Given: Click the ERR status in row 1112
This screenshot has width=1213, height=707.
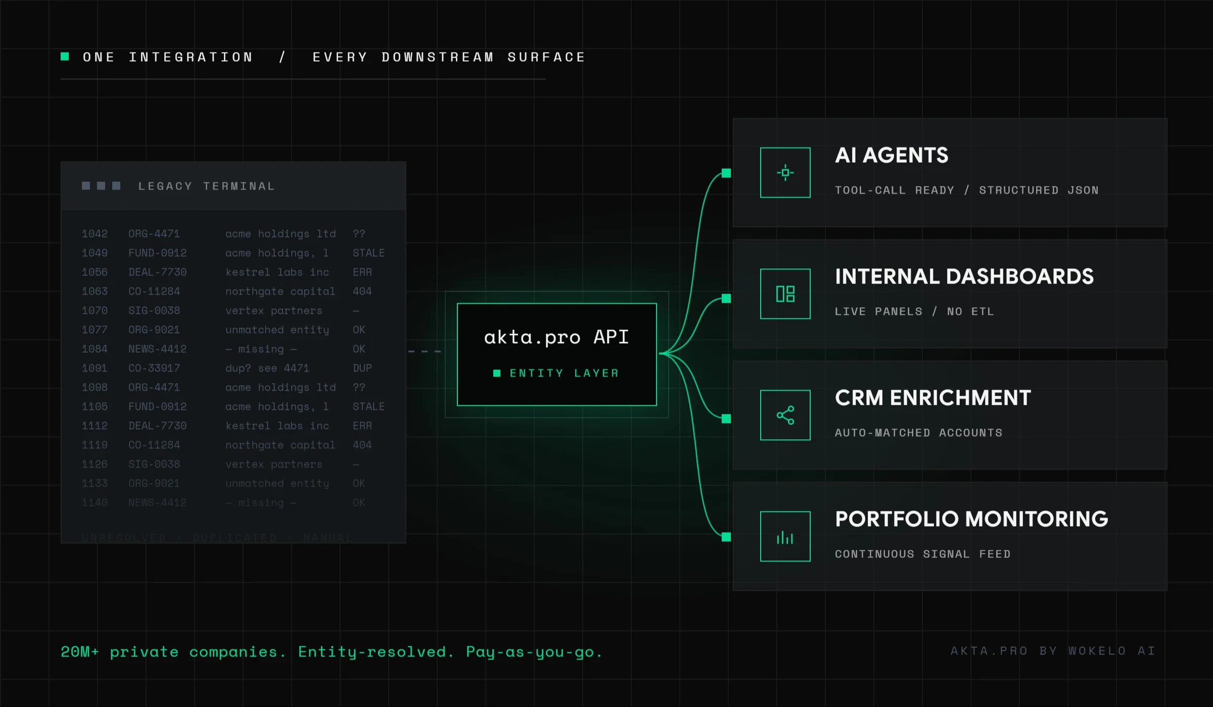Looking at the screenshot, I should pyautogui.click(x=362, y=426).
